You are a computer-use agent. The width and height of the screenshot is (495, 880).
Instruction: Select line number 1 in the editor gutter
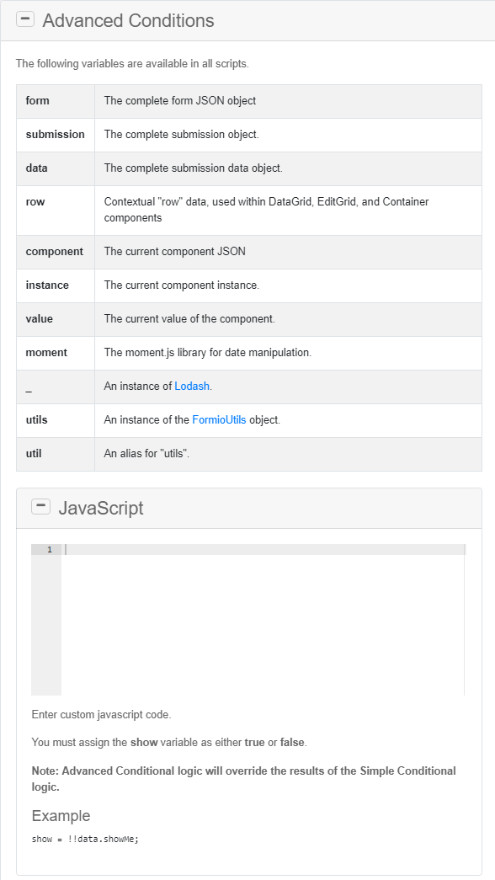click(48, 549)
